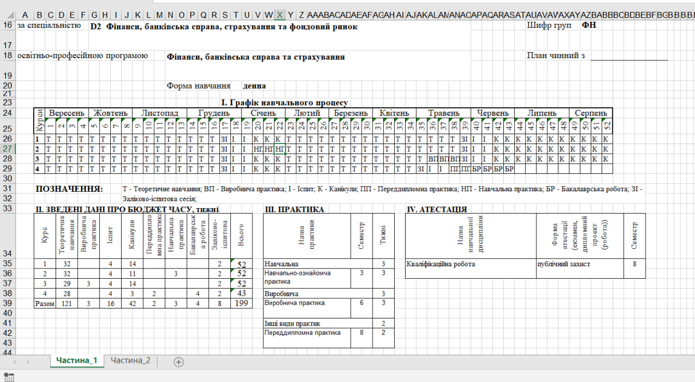The height and width of the screenshot is (382, 695).
Task: Select the row 35 header
Action: tap(8, 264)
